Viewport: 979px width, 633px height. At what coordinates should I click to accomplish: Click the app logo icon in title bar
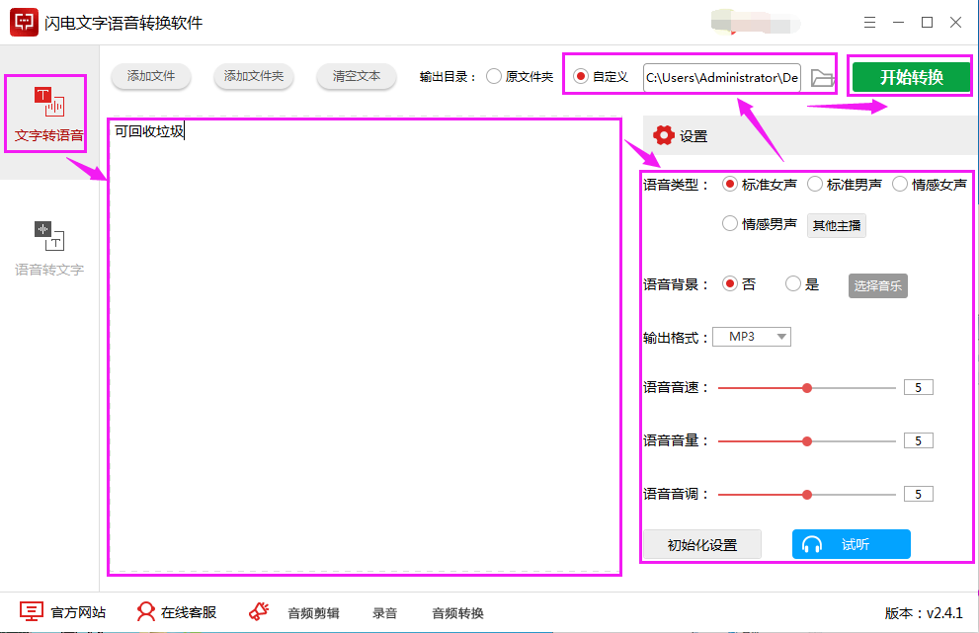24,23
